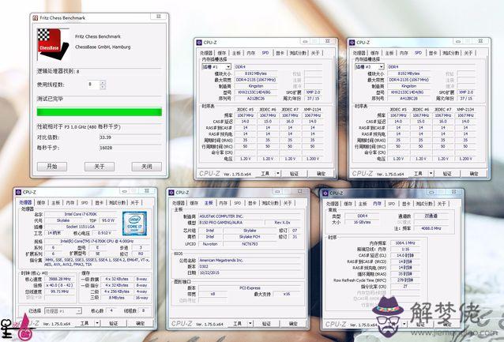
Task: Click the green benchmark progress bar
Action: coord(100,112)
